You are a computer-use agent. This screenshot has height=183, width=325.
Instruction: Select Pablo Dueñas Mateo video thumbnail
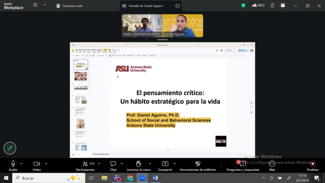click(x=142, y=26)
